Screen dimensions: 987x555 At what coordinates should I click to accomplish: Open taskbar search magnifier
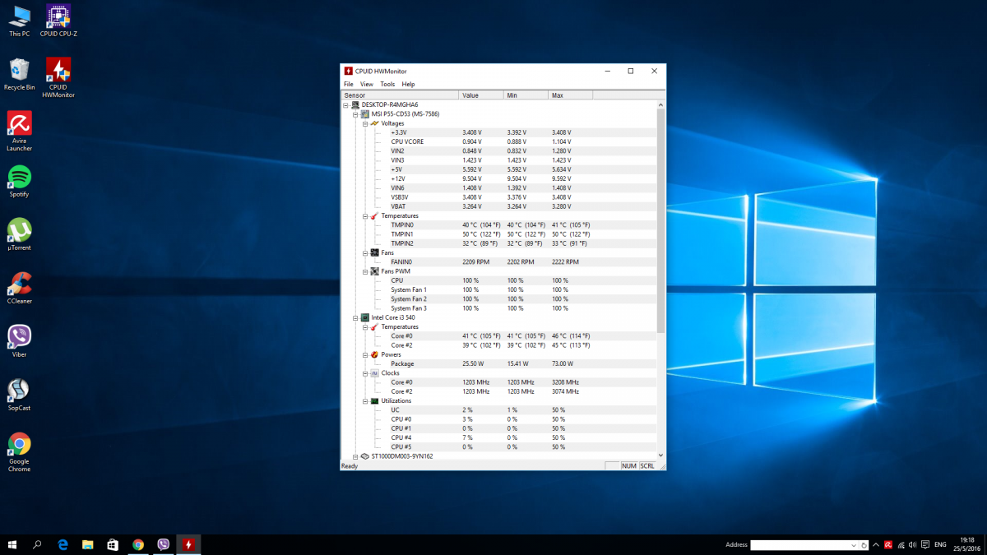point(37,544)
